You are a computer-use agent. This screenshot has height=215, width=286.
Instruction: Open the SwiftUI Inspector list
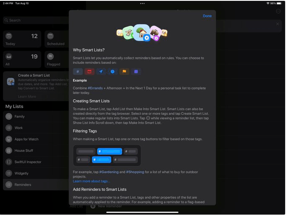pos(29,162)
